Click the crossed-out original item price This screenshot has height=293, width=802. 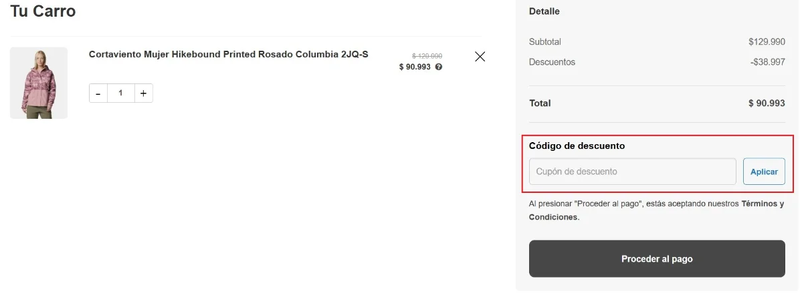pyautogui.click(x=427, y=56)
